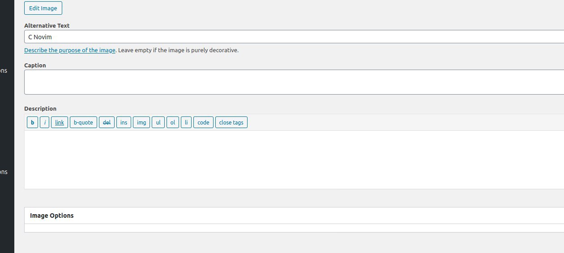Add a list item with li
Screen dimensions: 564x253
pos(186,122)
